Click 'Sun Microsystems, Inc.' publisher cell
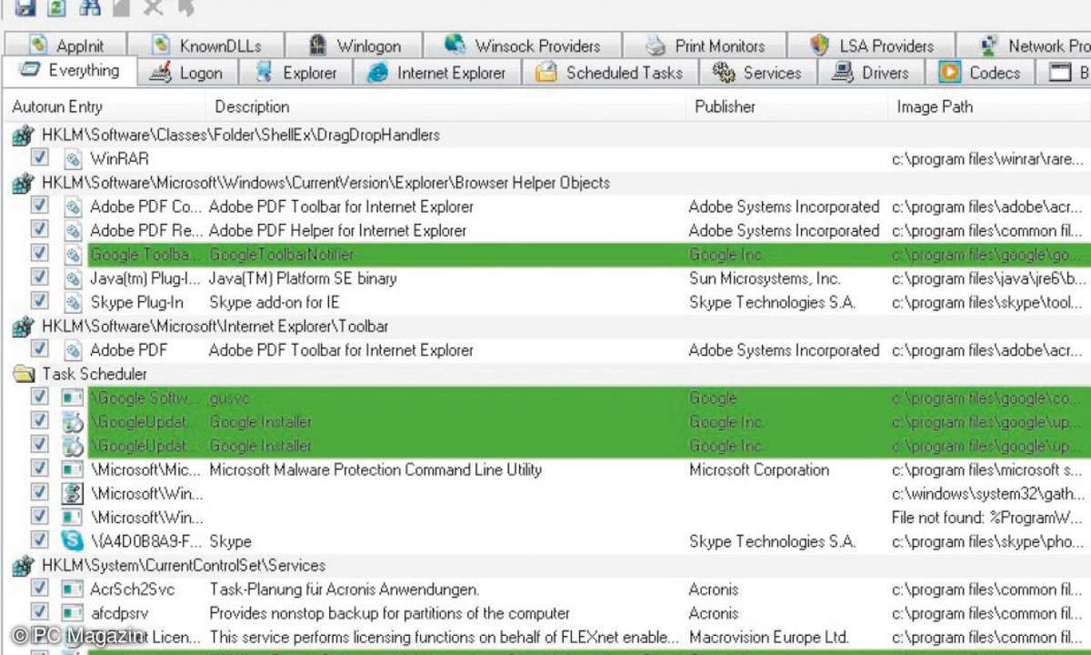This screenshot has width=1091, height=655. [765, 278]
